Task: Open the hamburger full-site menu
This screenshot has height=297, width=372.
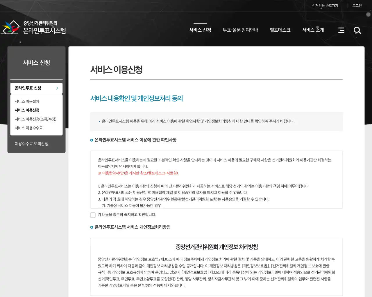Action: click(x=341, y=30)
